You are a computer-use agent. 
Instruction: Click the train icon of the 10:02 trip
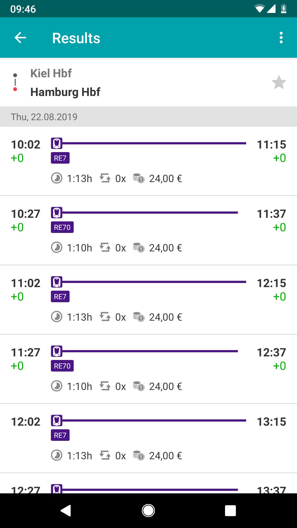pyautogui.click(x=57, y=143)
